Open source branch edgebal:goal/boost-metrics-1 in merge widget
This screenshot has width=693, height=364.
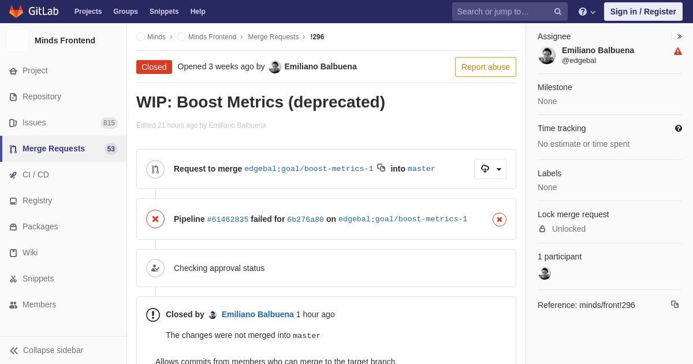309,169
